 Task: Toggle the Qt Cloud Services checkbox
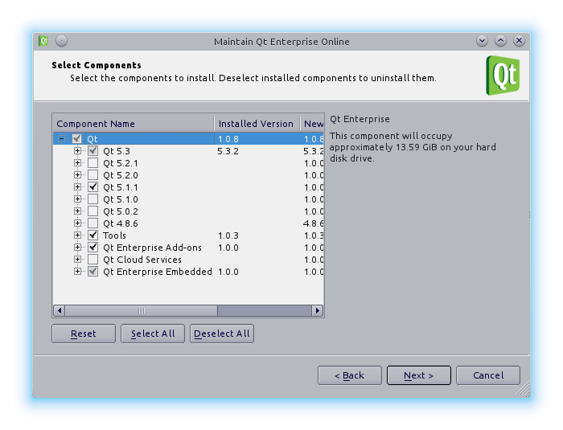click(x=92, y=260)
